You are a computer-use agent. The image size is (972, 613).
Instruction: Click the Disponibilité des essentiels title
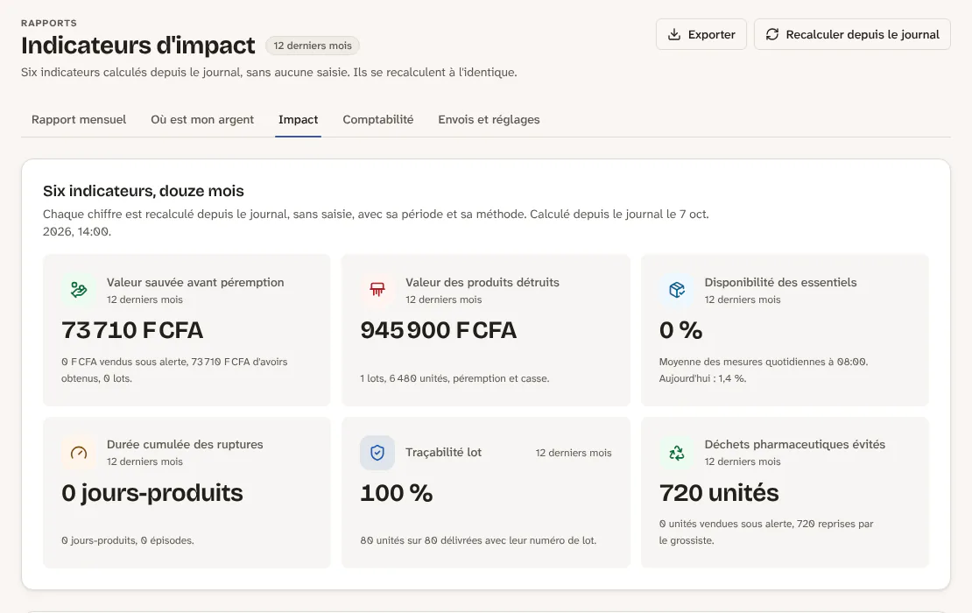780,282
